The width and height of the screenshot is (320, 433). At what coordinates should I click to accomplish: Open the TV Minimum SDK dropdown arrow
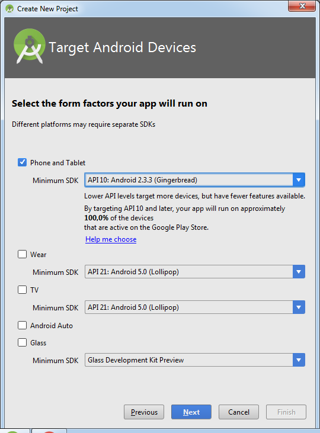coord(299,307)
